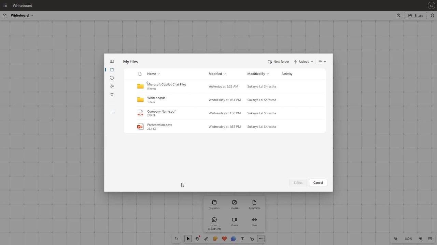Image resolution: width=437 pixels, height=245 pixels.
Task: Open the Whiteboards folder row name
Action: click(156, 98)
